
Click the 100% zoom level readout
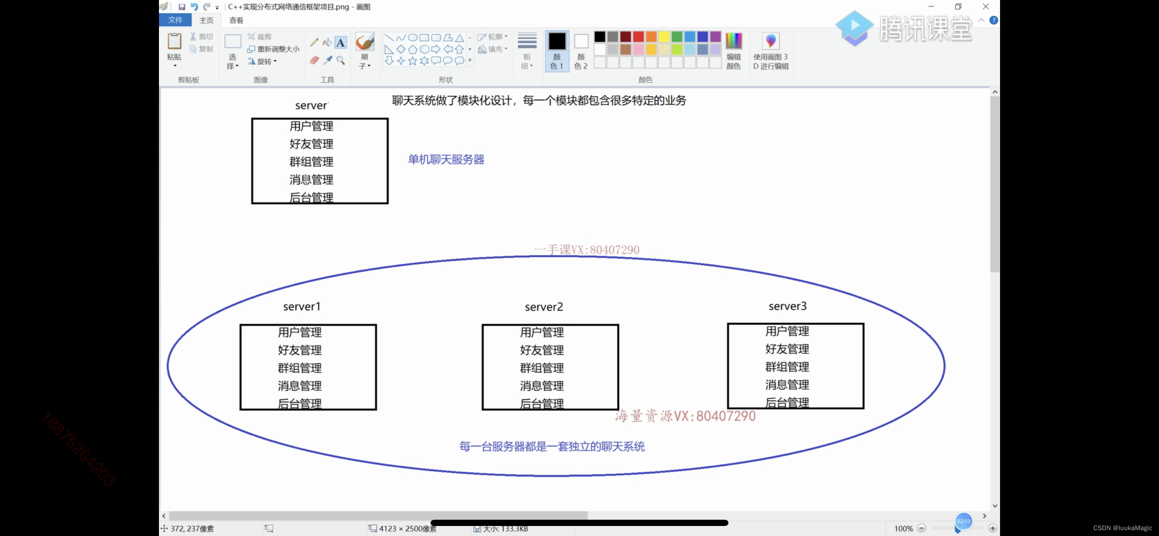click(x=903, y=528)
